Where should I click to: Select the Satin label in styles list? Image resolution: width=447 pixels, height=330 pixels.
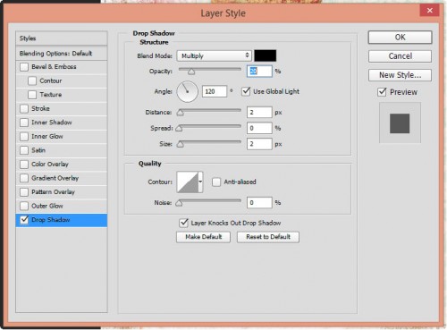click(x=38, y=150)
